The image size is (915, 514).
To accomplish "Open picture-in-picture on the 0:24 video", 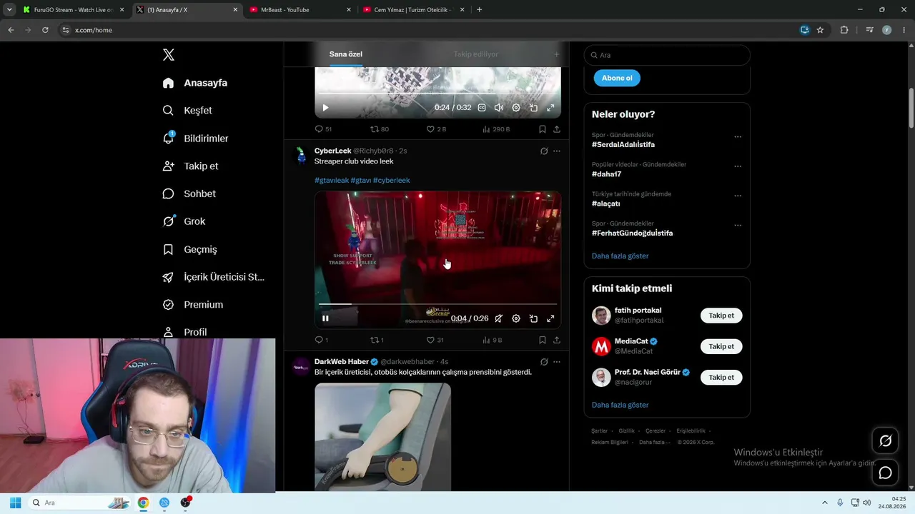I will pyautogui.click(x=533, y=108).
